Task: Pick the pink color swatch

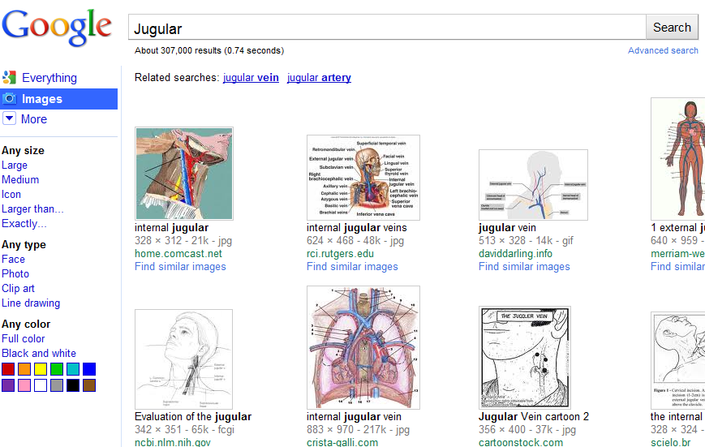Action: [24, 385]
